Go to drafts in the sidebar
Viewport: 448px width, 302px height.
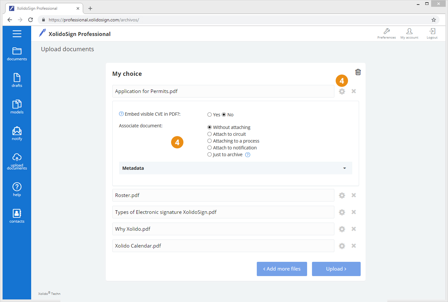pos(17,80)
